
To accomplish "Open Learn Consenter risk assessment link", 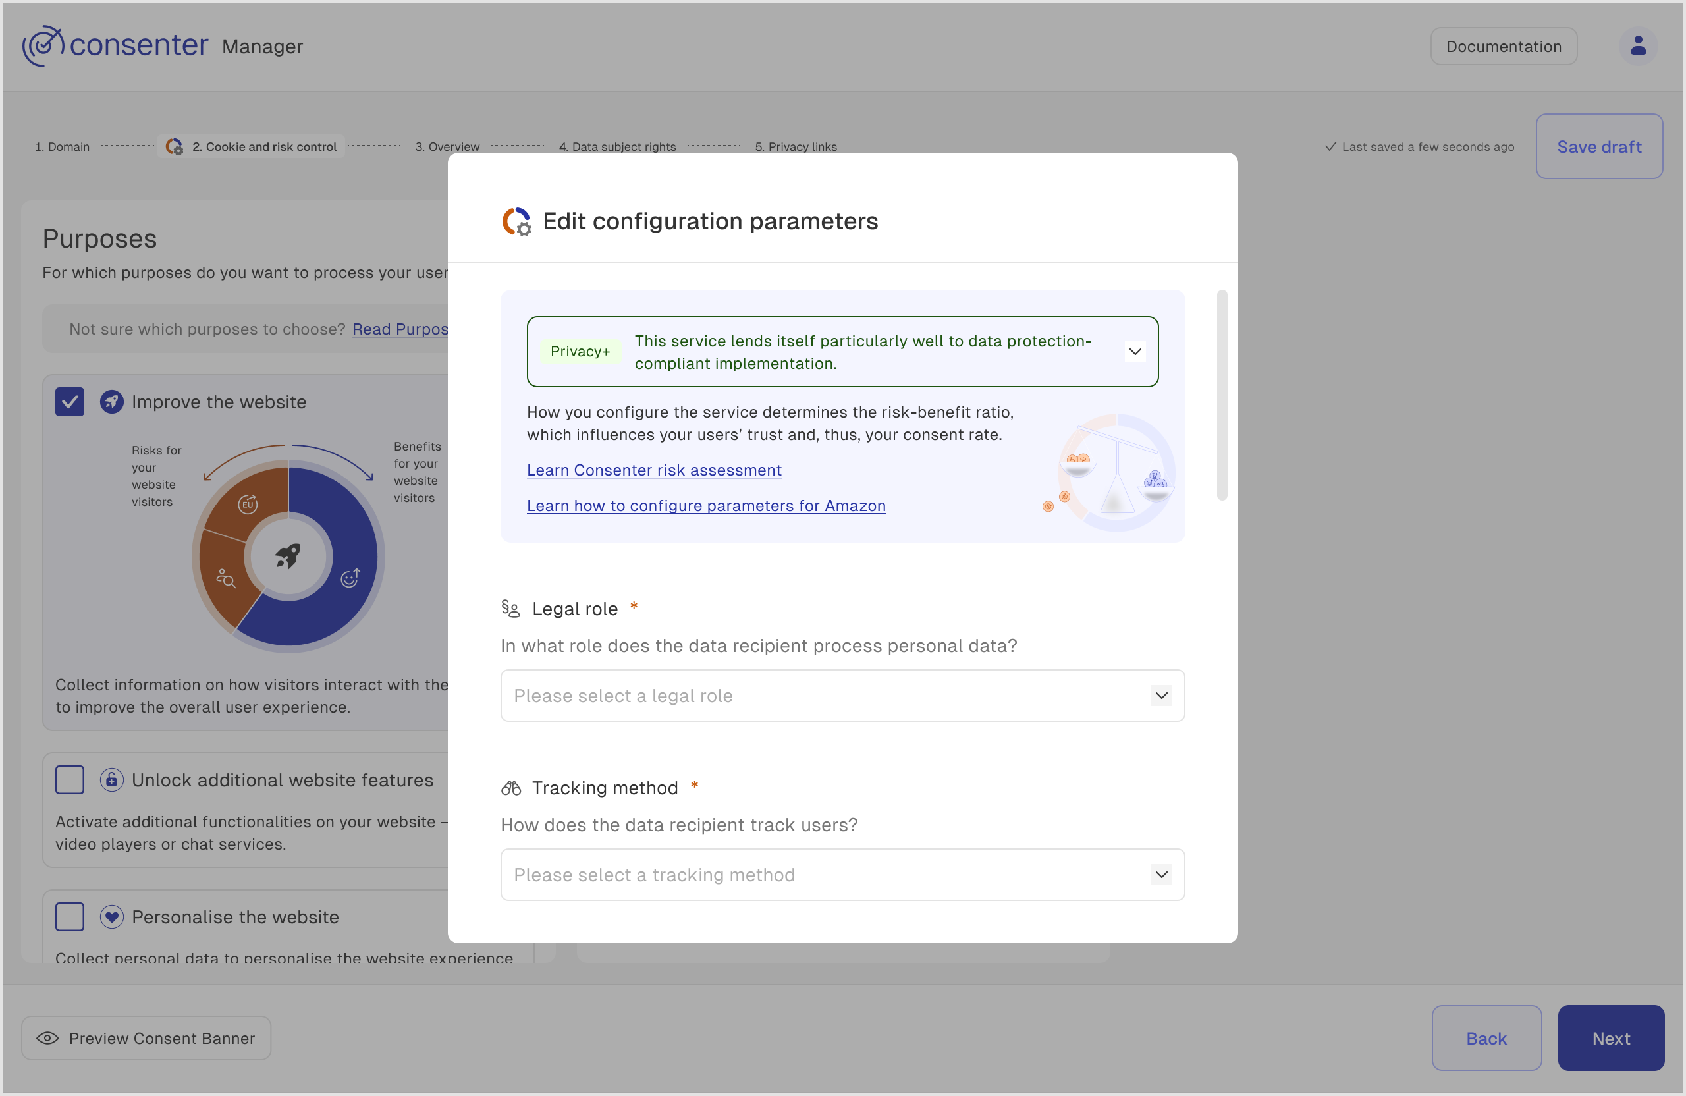I will (x=653, y=470).
